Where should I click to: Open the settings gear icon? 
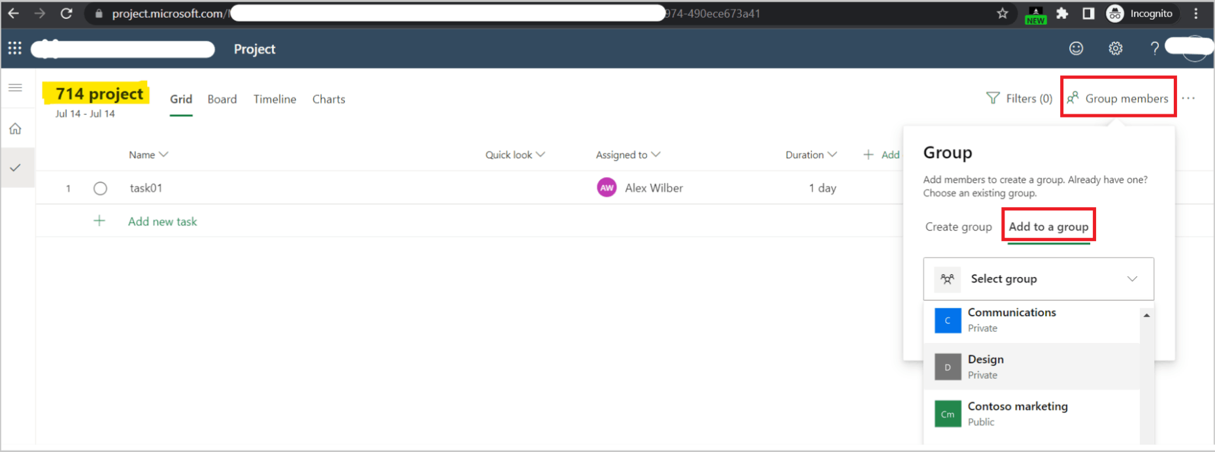[1116, 48]
